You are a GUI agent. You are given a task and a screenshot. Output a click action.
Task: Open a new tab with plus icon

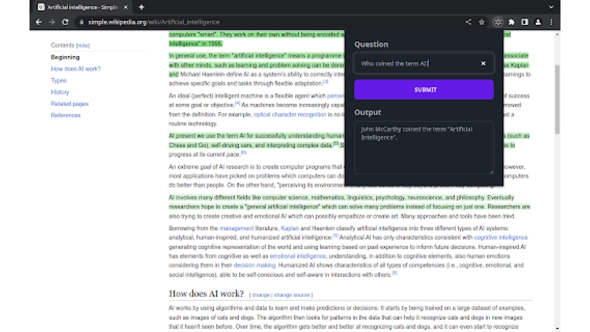tap(142, 7)
